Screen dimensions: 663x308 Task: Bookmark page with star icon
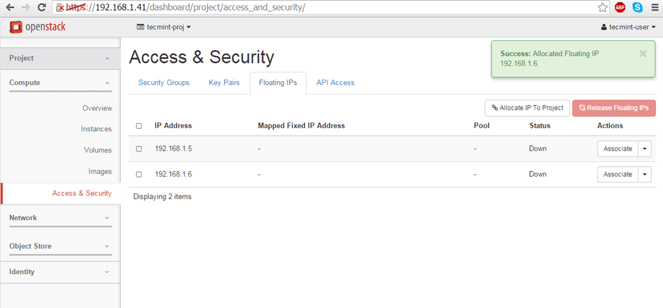602,8
